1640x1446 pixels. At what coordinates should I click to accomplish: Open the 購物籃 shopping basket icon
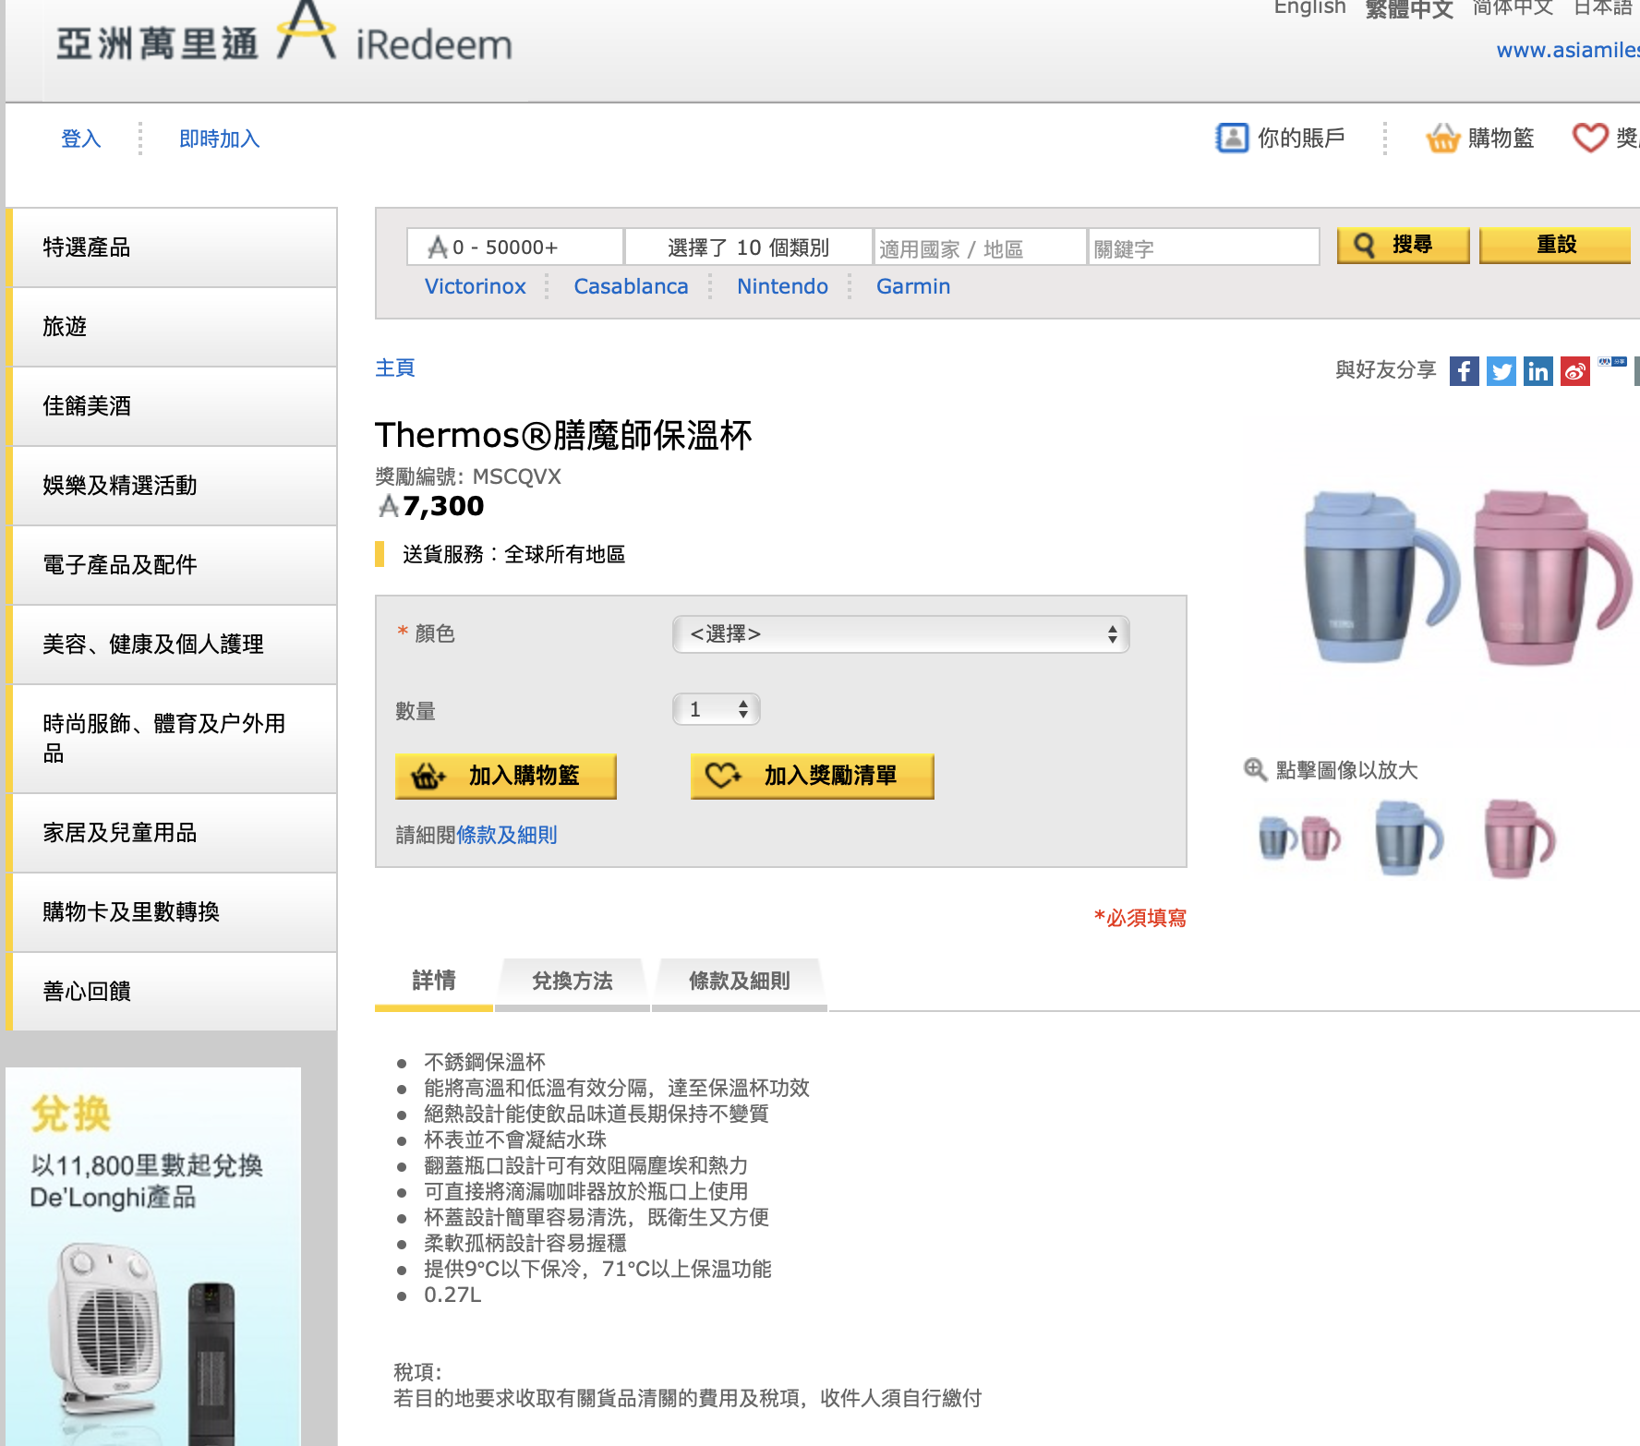pos(1442,138)
